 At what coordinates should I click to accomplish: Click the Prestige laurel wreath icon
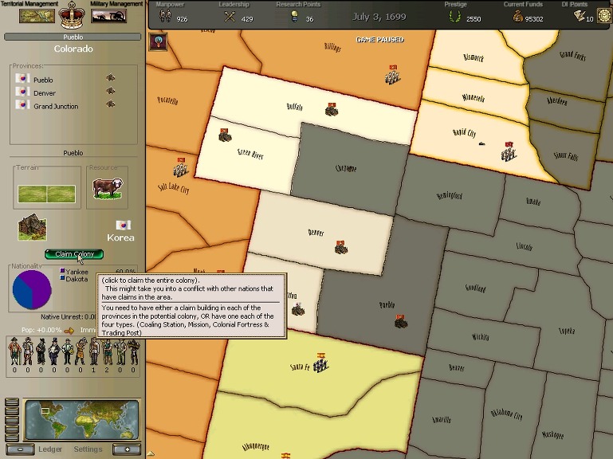point(455,18)
